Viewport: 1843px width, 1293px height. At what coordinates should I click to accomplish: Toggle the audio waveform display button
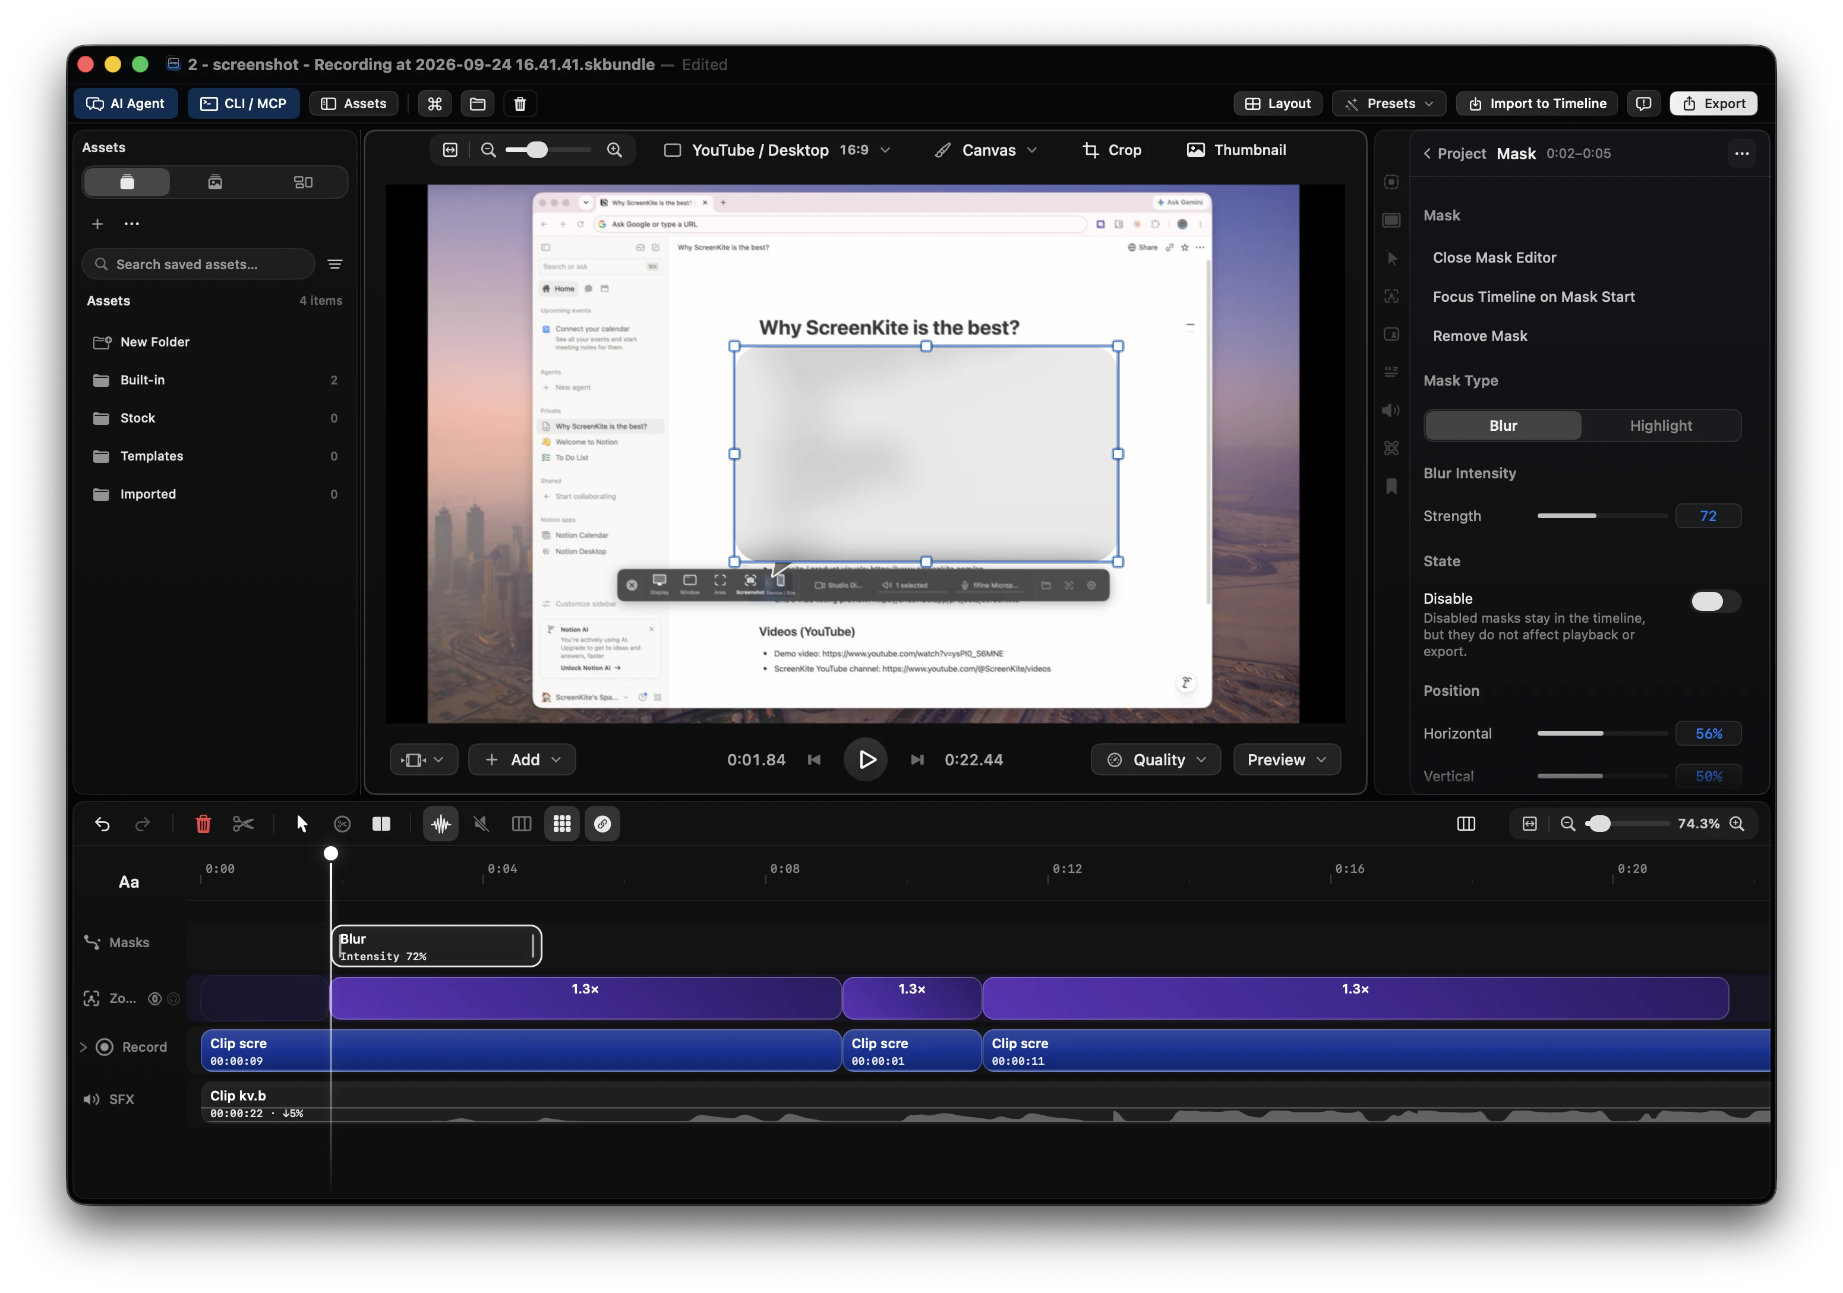point(441,824)
